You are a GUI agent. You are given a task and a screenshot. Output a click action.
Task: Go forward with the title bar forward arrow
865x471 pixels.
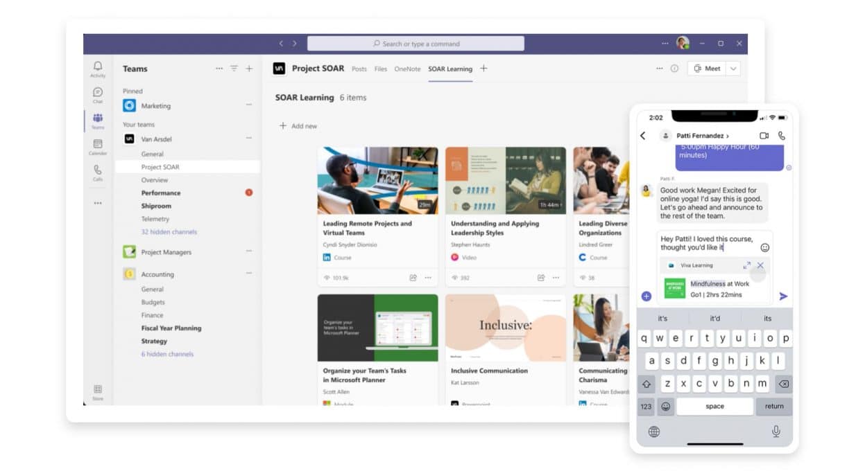[x=294, y=44]
